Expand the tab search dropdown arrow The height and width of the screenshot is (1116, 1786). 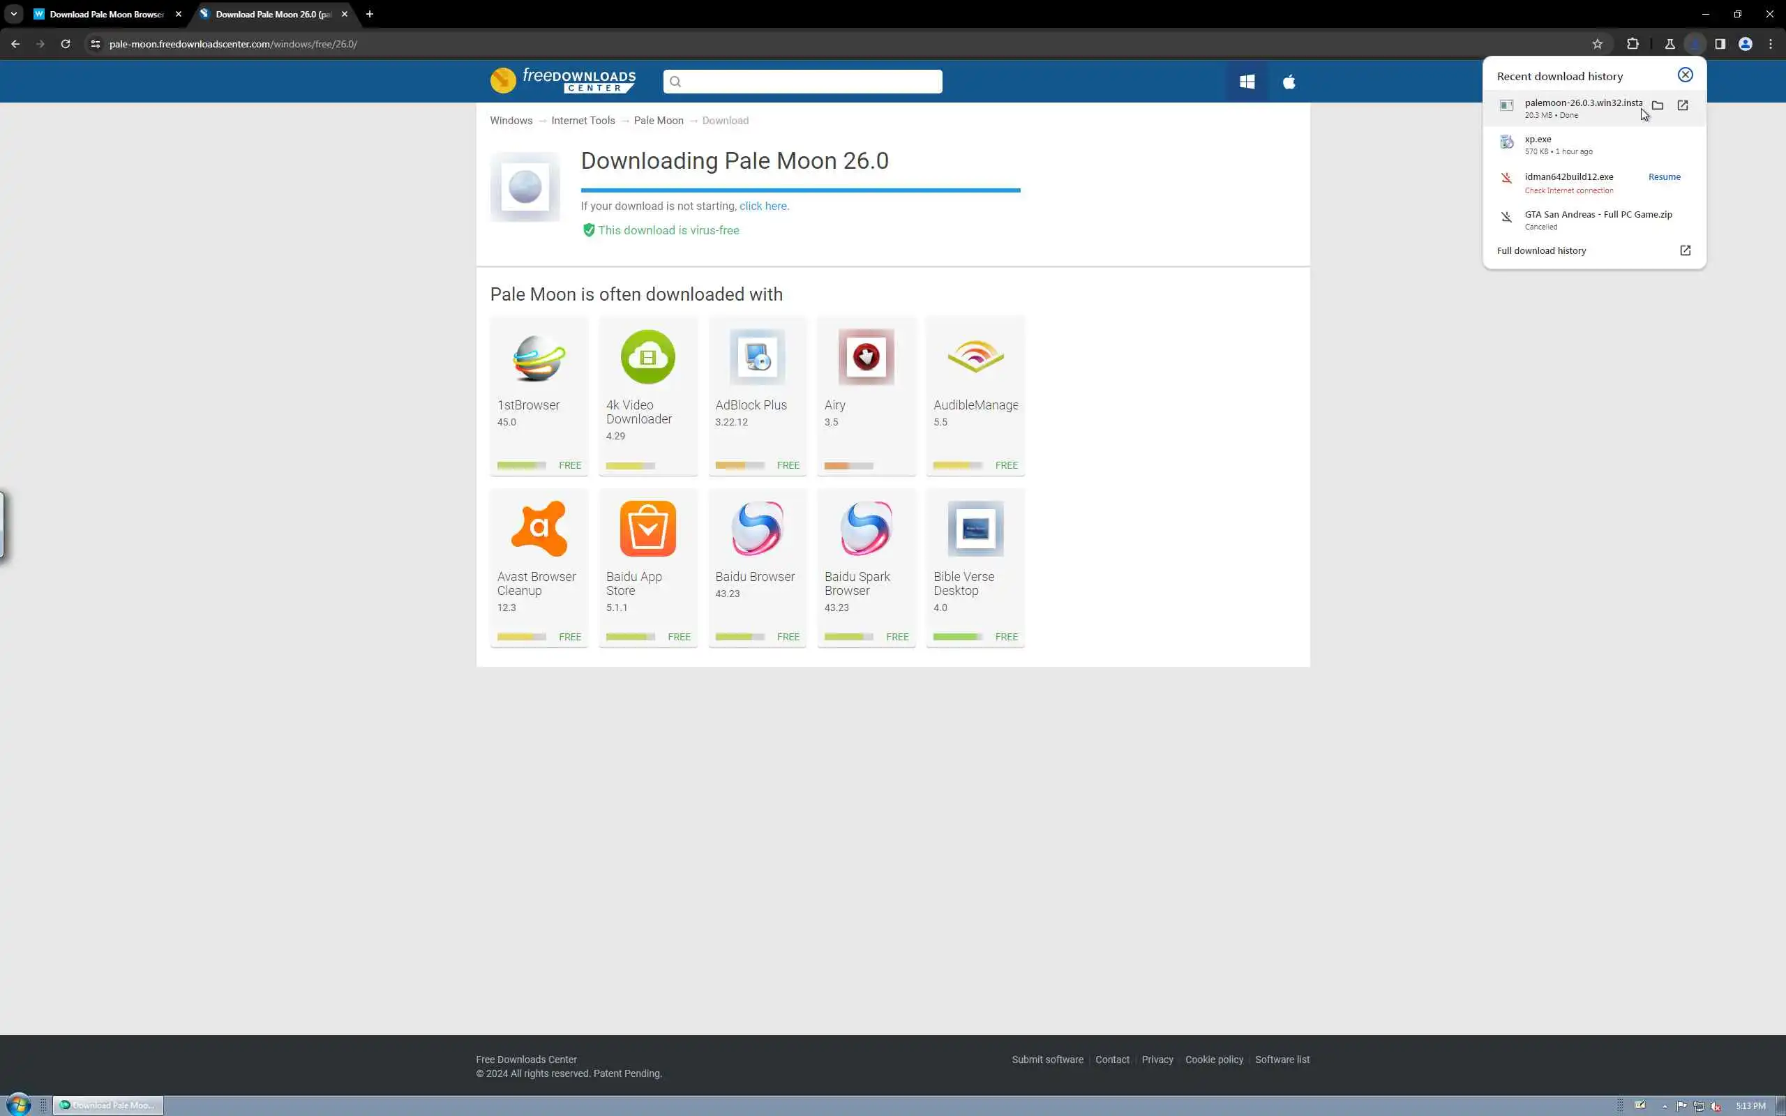coord(13,14)
